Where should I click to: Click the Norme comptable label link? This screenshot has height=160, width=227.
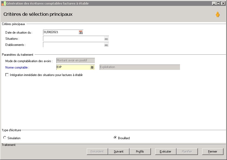click(17, 68)
